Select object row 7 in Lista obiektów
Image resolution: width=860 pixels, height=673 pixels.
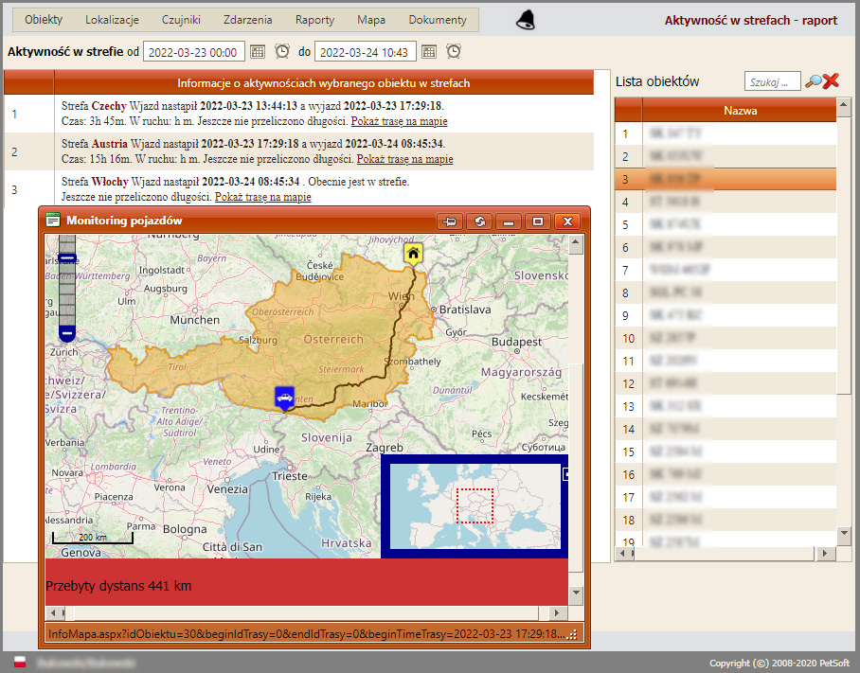coord(726,270)
